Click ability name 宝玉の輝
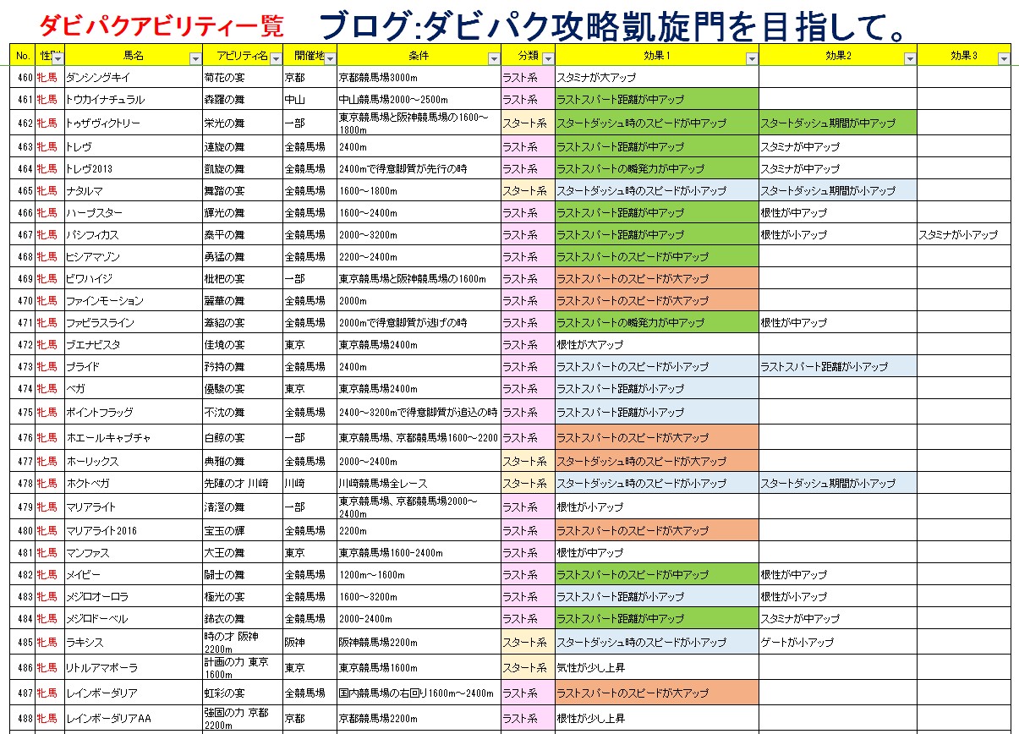 point(224,530)
